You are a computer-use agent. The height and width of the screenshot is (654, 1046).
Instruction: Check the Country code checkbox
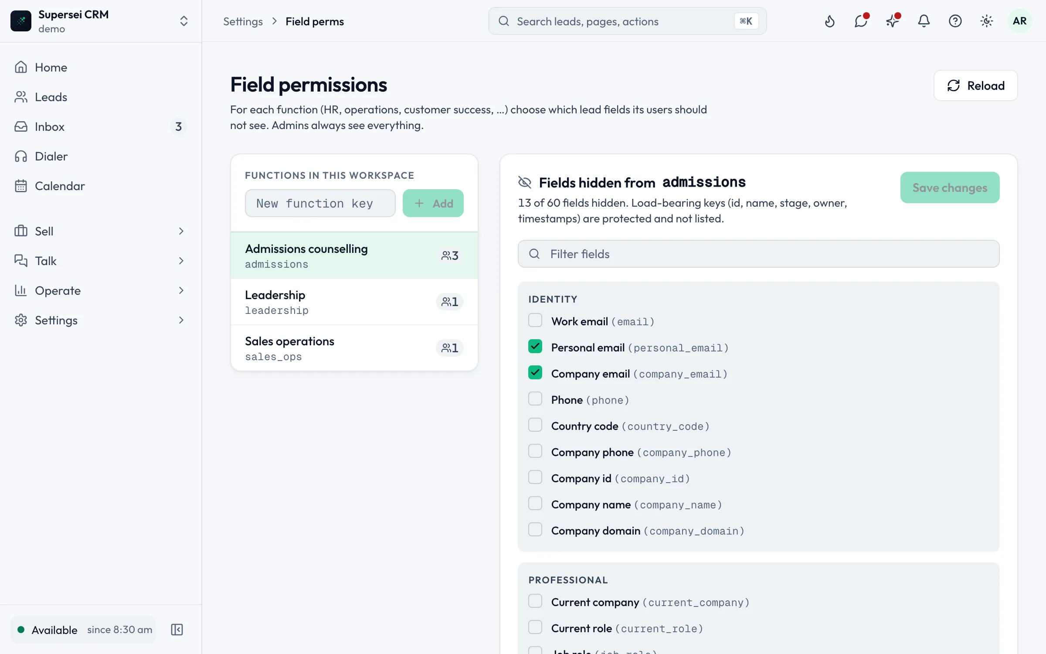535,425
